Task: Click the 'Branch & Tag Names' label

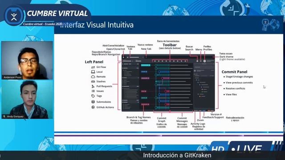Action: pos(138,117)
